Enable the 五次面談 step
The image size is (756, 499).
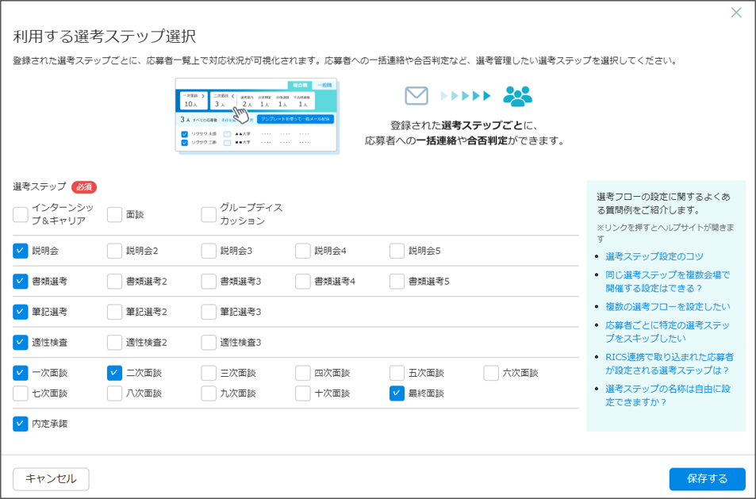tap(397, 373)
